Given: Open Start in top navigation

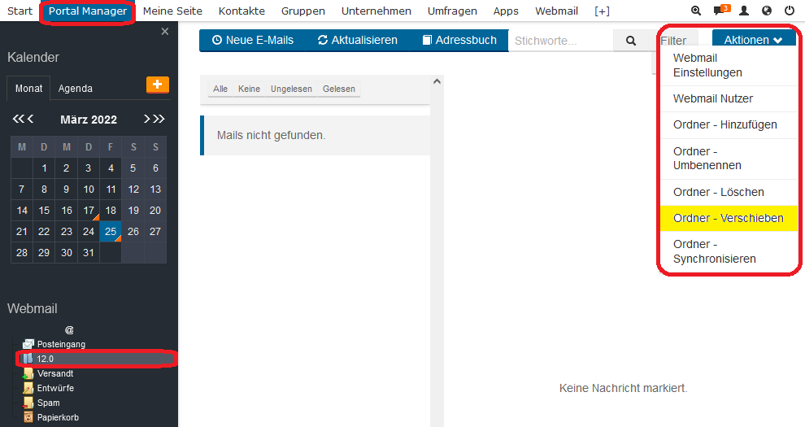Looking at the screenshot, I should click(x=20, y=11).
